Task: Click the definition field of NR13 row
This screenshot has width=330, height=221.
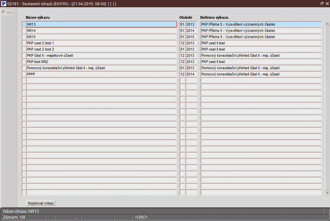Action: [261, 24]
